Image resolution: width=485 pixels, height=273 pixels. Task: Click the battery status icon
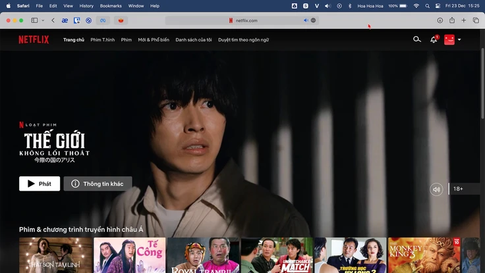403,5
